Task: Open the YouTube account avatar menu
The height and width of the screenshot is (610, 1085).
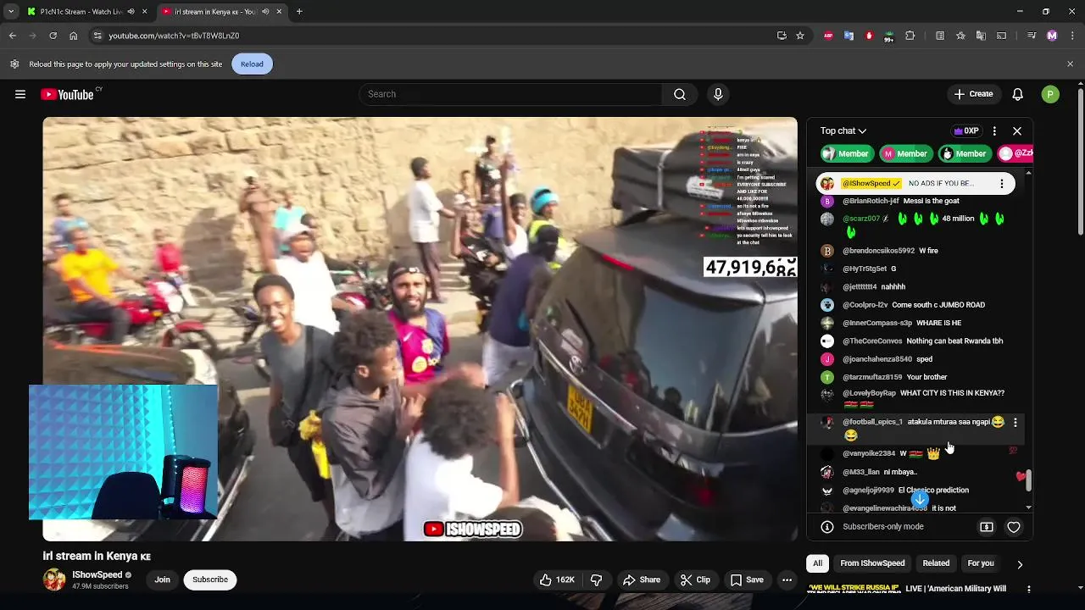Action: coord(1050,94)
